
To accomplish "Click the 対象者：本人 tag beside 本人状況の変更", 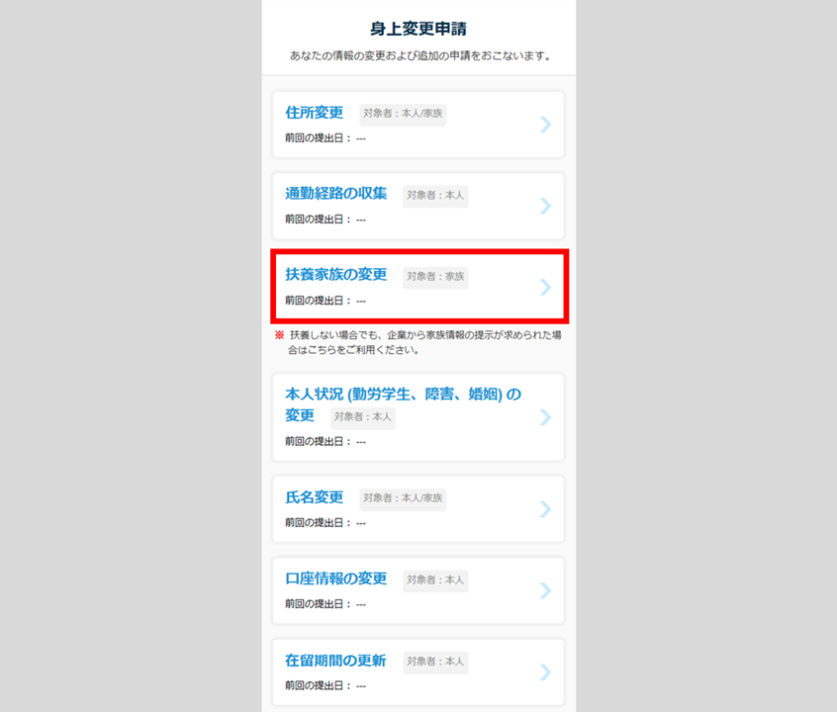I will click(362, 417).
